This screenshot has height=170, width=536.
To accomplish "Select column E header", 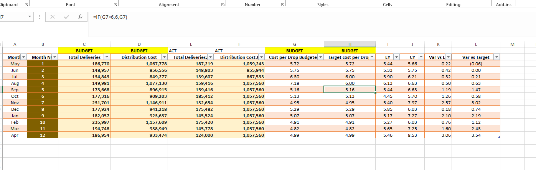I will [x=191, y=44].
